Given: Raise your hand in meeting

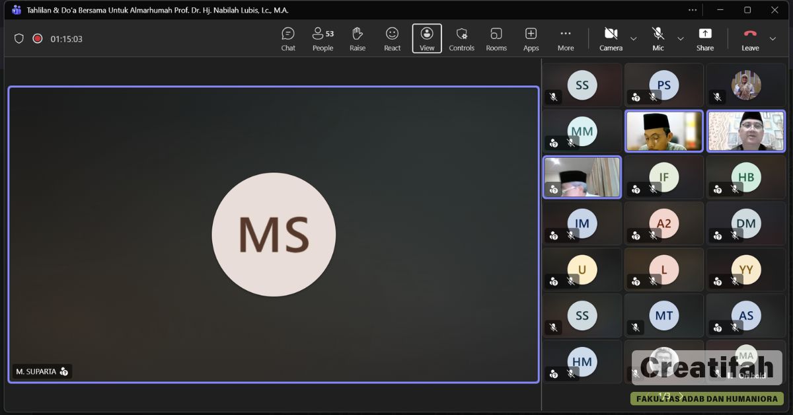Looking at the screenshot, I should click(358, 38).
